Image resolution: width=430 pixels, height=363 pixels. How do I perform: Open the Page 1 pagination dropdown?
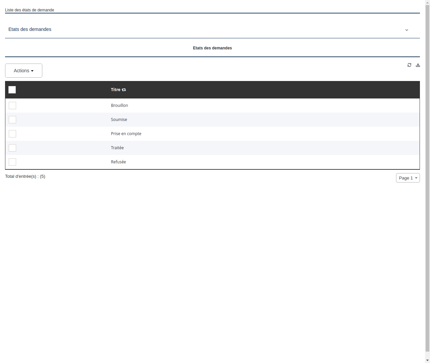coord(408,178)
